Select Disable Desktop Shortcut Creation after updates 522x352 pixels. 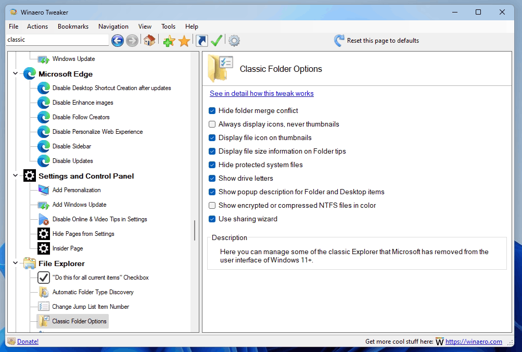pos(111,88)
